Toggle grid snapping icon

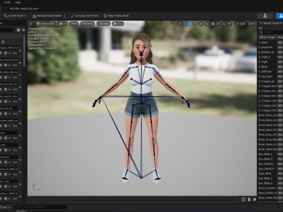213,24
